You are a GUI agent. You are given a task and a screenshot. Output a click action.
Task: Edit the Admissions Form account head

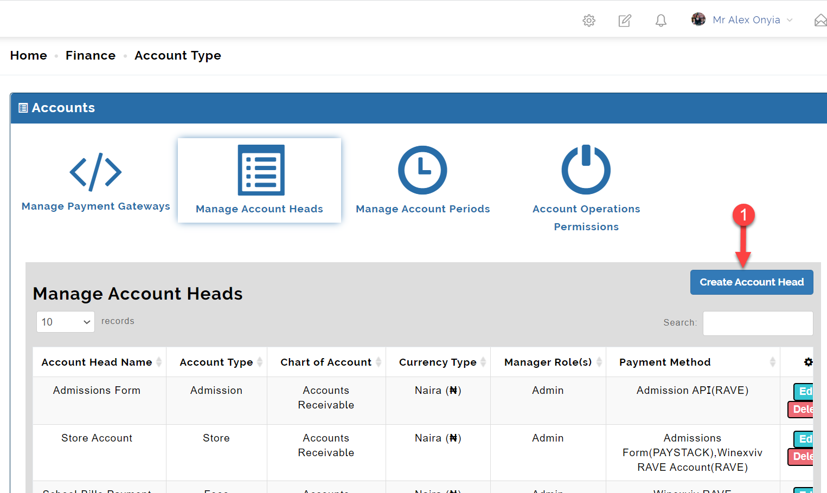(804, 391)
